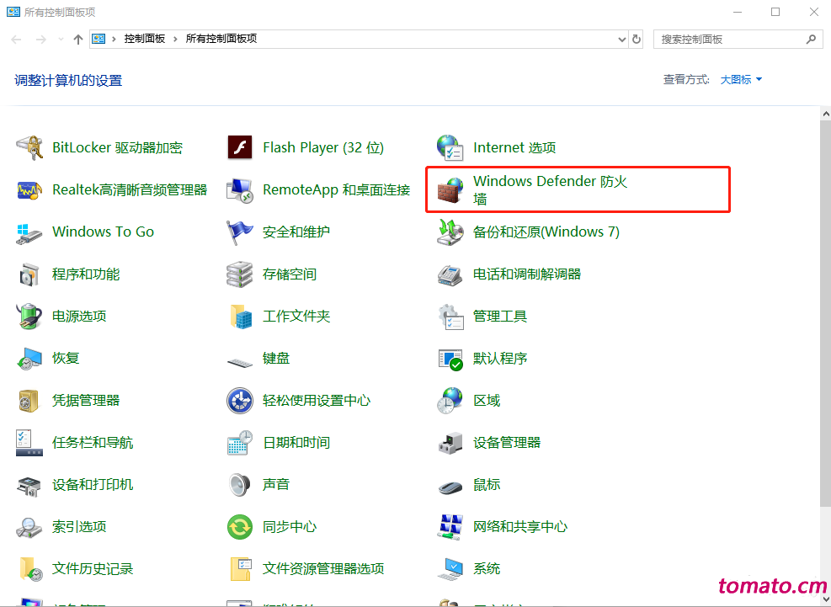
Task: Click the 任务栏和导航 icon
Action: [29, 443]
